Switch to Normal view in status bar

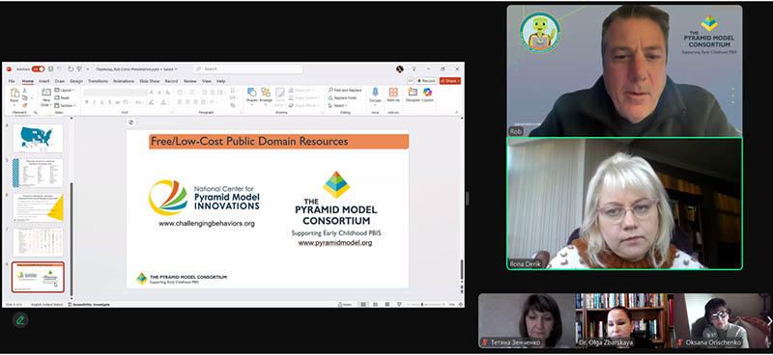(x=363, y=304)
